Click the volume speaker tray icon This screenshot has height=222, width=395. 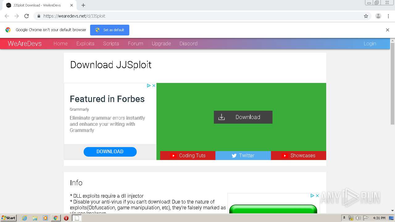click(x=358, y=218)
